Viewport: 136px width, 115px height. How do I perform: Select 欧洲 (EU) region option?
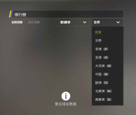click(x=107, y=83)
